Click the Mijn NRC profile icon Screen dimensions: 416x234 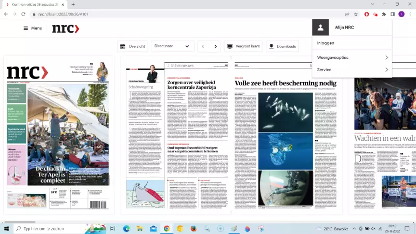(x=321, y=28)
